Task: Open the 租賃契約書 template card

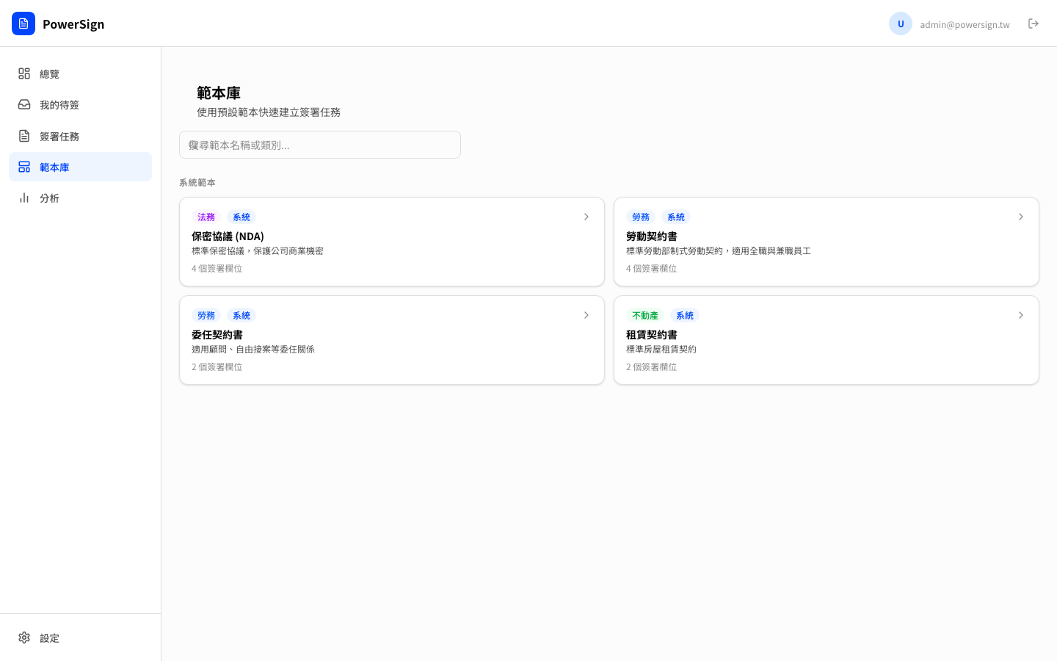Action: (x=827, y=340)
